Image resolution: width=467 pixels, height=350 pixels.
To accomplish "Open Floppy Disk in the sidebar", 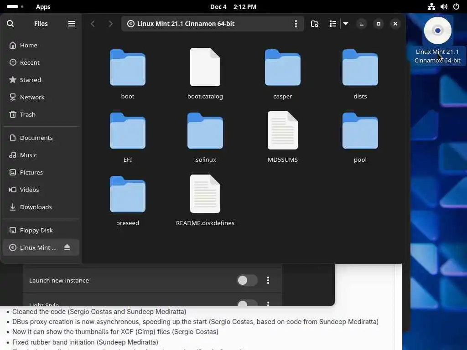I will tap(41, 230).
